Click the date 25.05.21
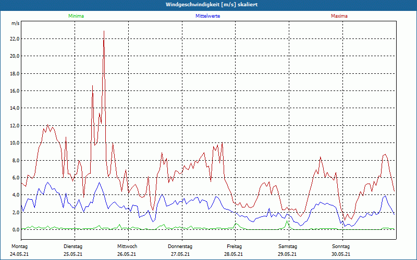The width and height of the screenshot is (417, 260). click(73, 254)
